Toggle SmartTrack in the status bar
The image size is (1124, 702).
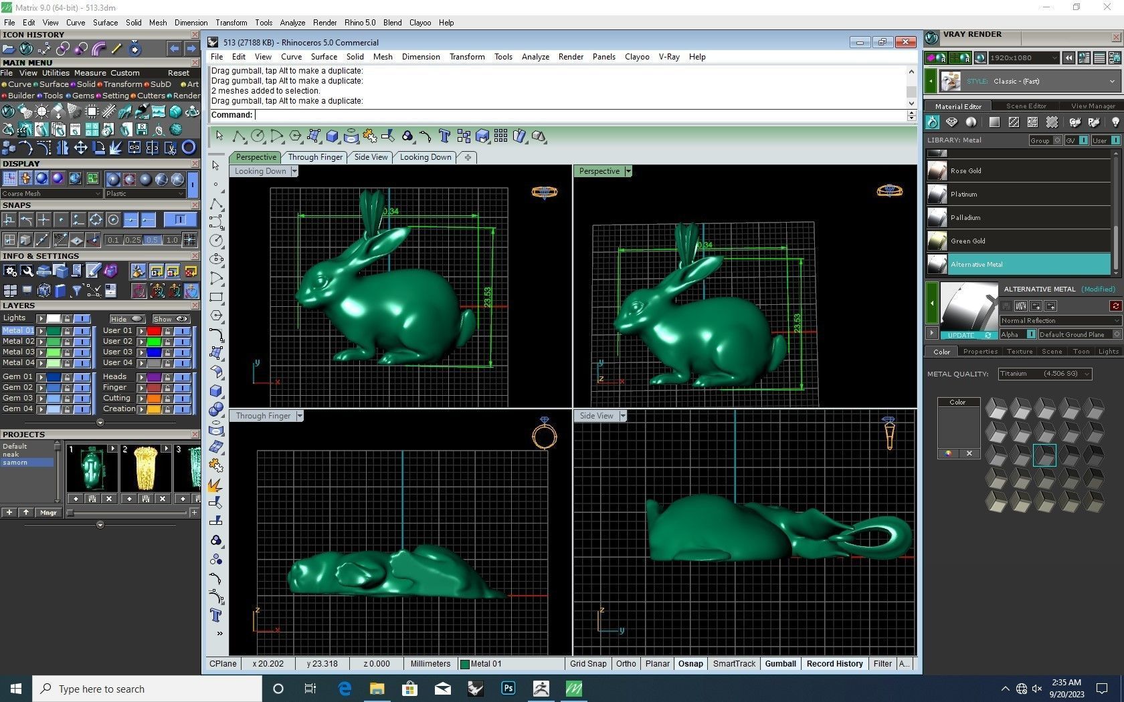(734, 664)
